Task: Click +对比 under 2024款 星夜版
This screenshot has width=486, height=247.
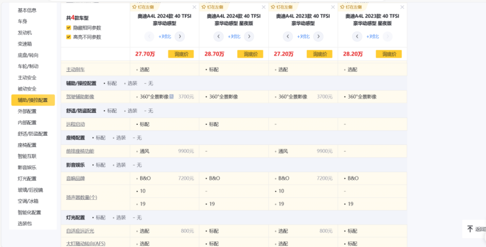Action: (x=234, y=37)
